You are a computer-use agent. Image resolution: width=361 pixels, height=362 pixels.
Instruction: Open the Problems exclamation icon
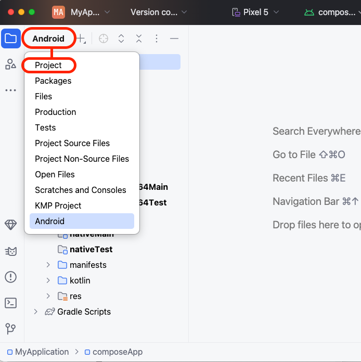10,277
